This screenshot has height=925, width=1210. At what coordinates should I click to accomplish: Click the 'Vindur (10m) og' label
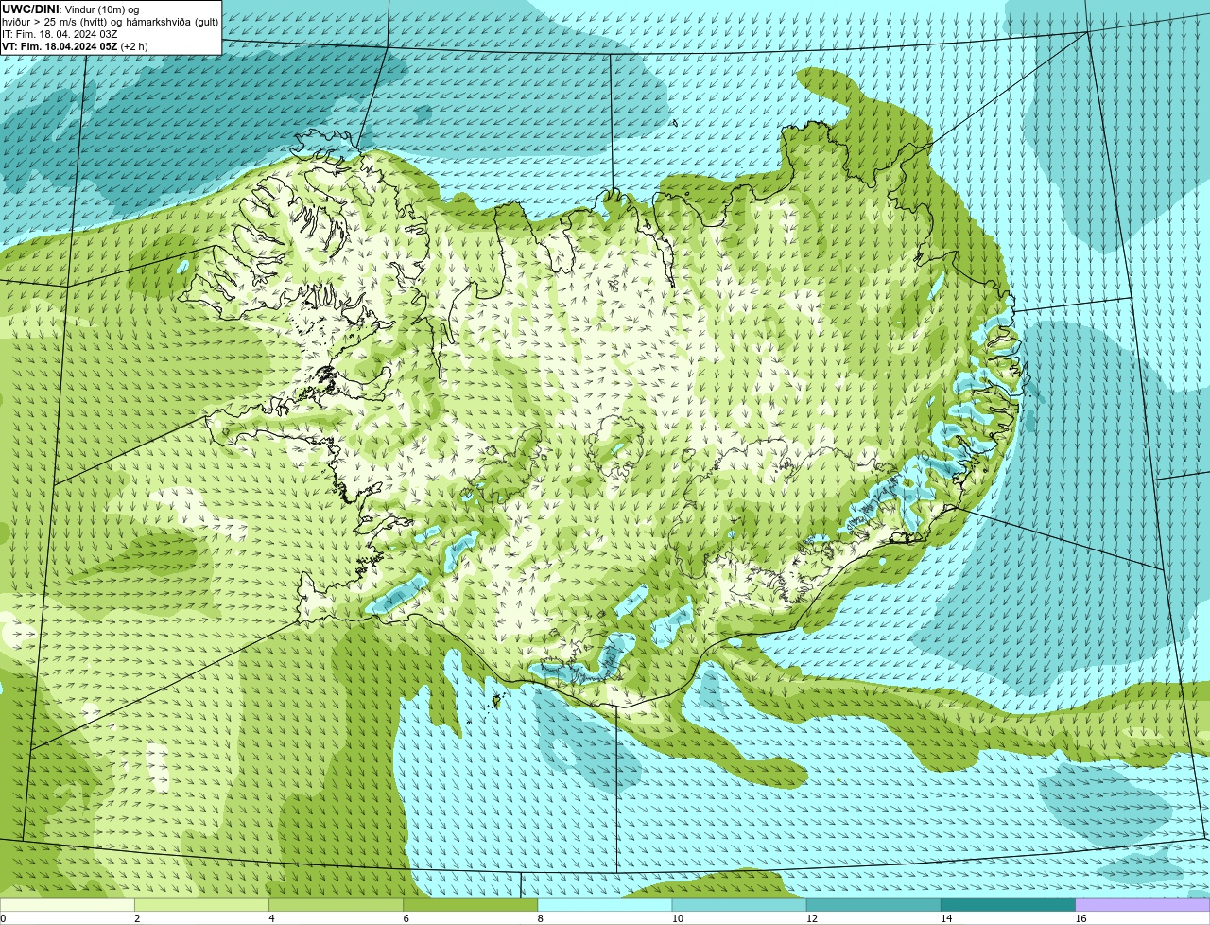tap(101, 9)
